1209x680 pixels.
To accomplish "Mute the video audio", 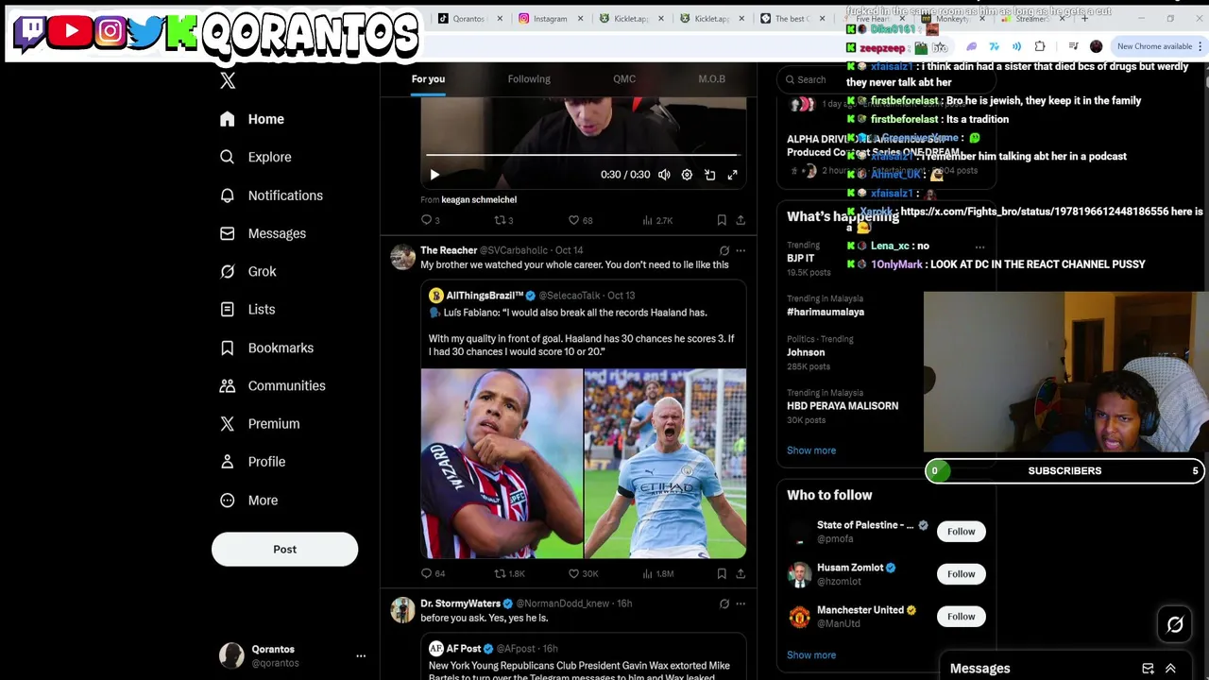I will [664, 175].
